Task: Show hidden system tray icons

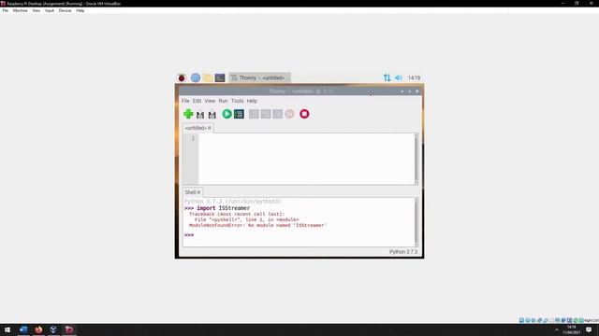Action: coord(557,329)
